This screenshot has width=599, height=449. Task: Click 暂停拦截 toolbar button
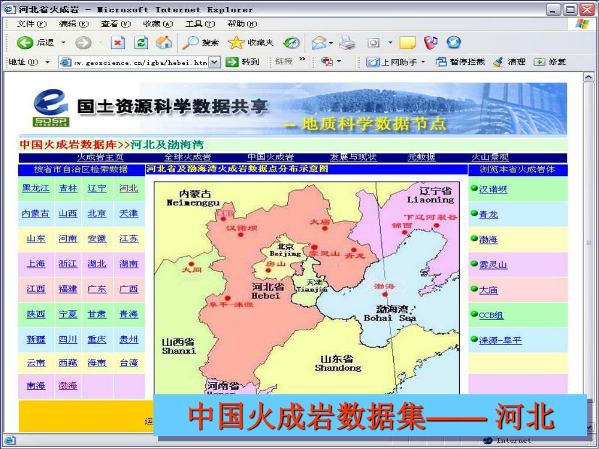pos(460,61)
